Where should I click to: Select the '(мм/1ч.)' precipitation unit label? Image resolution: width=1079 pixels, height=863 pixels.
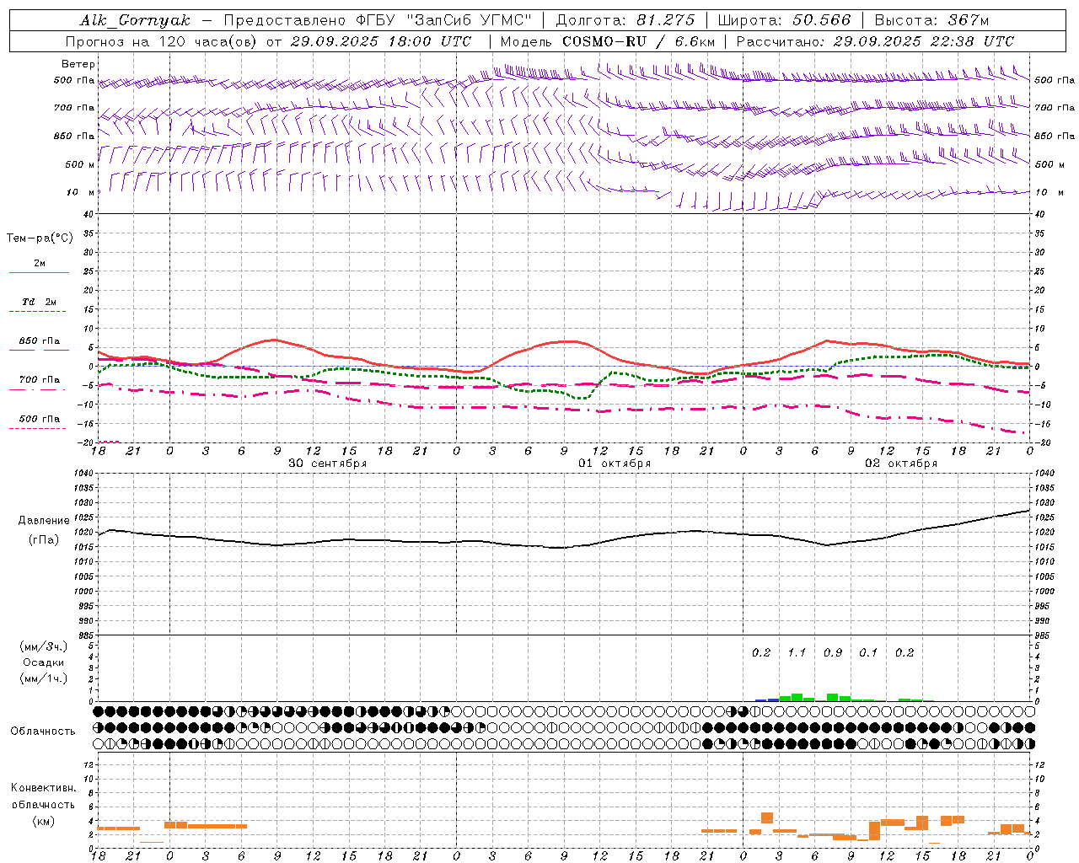pos(44,678)
